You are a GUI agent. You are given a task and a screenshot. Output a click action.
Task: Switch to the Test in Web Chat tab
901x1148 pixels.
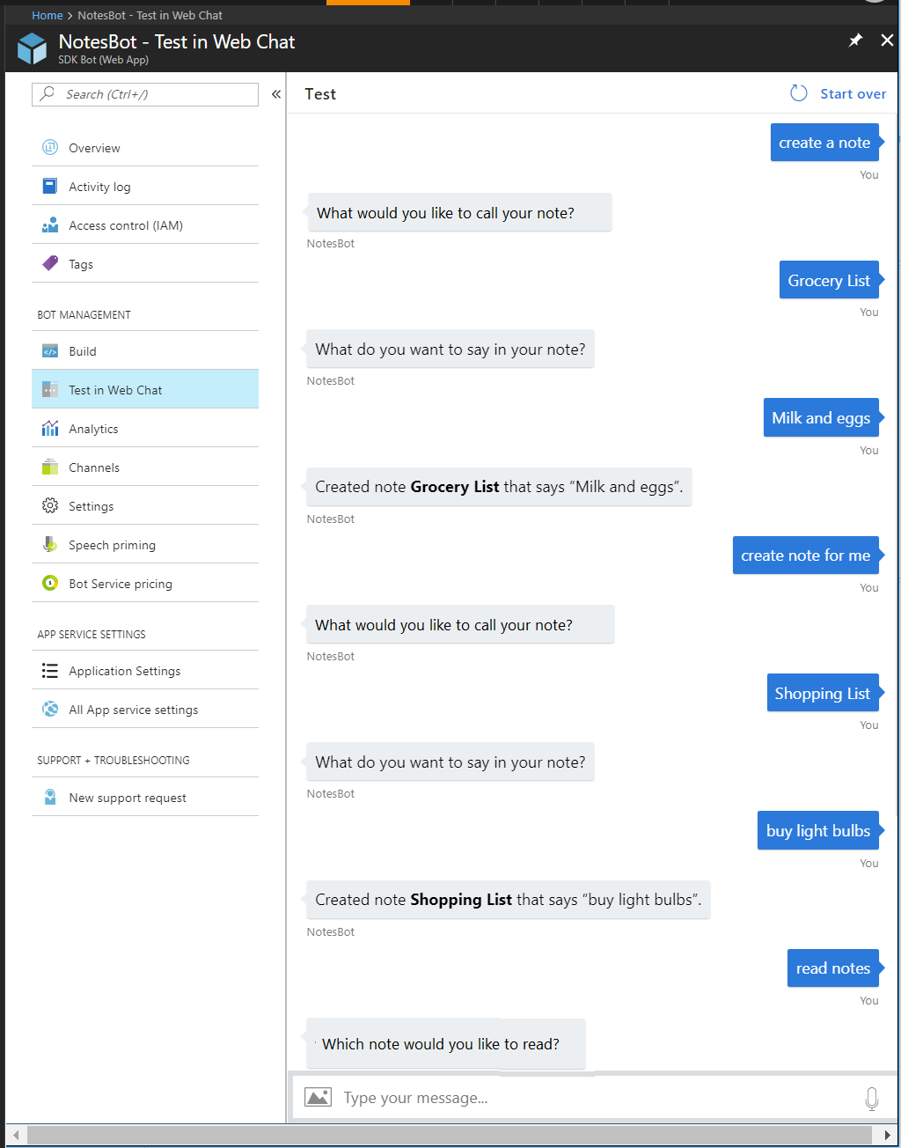[x=115, y=389]
